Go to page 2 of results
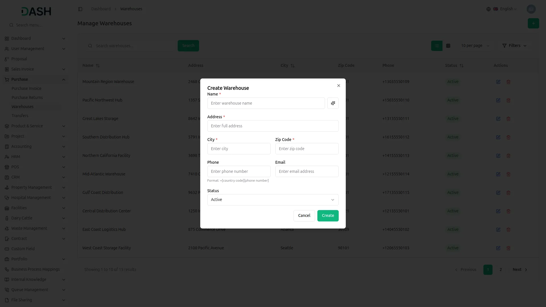 [x=500, y=269]
